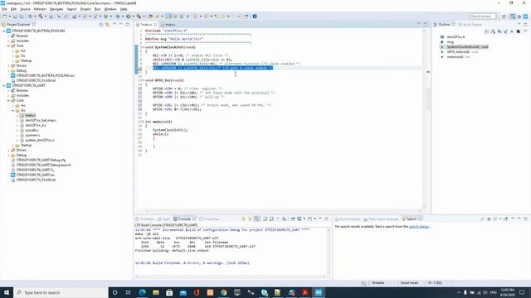Click the C/C++ perspective icon at top right
Screen dimensions: 531x298
[513, 17]
